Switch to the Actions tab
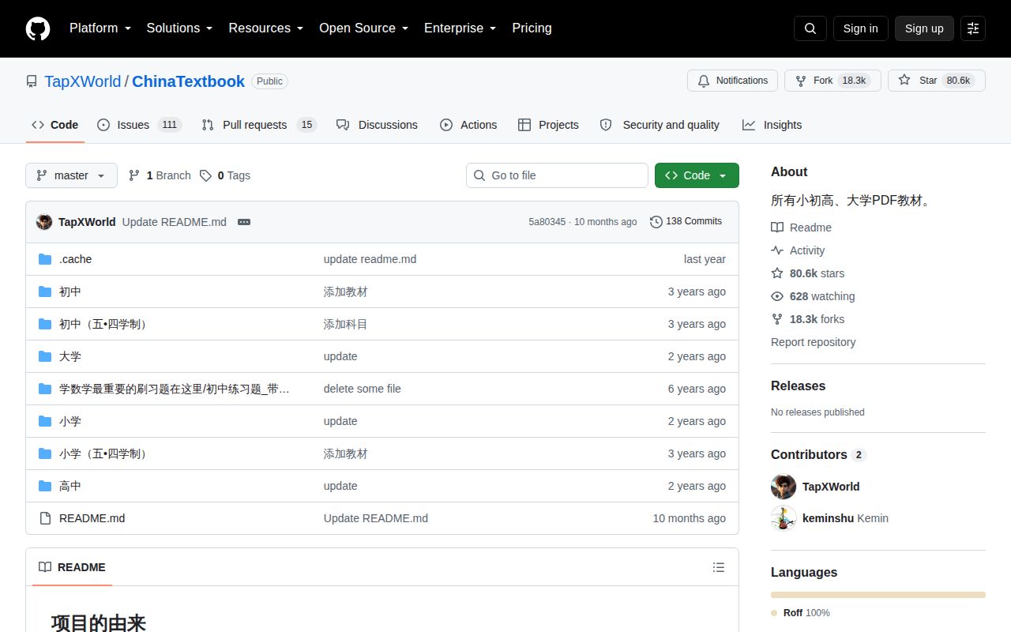Screen dimensions: 1011x632 point(468,125)
